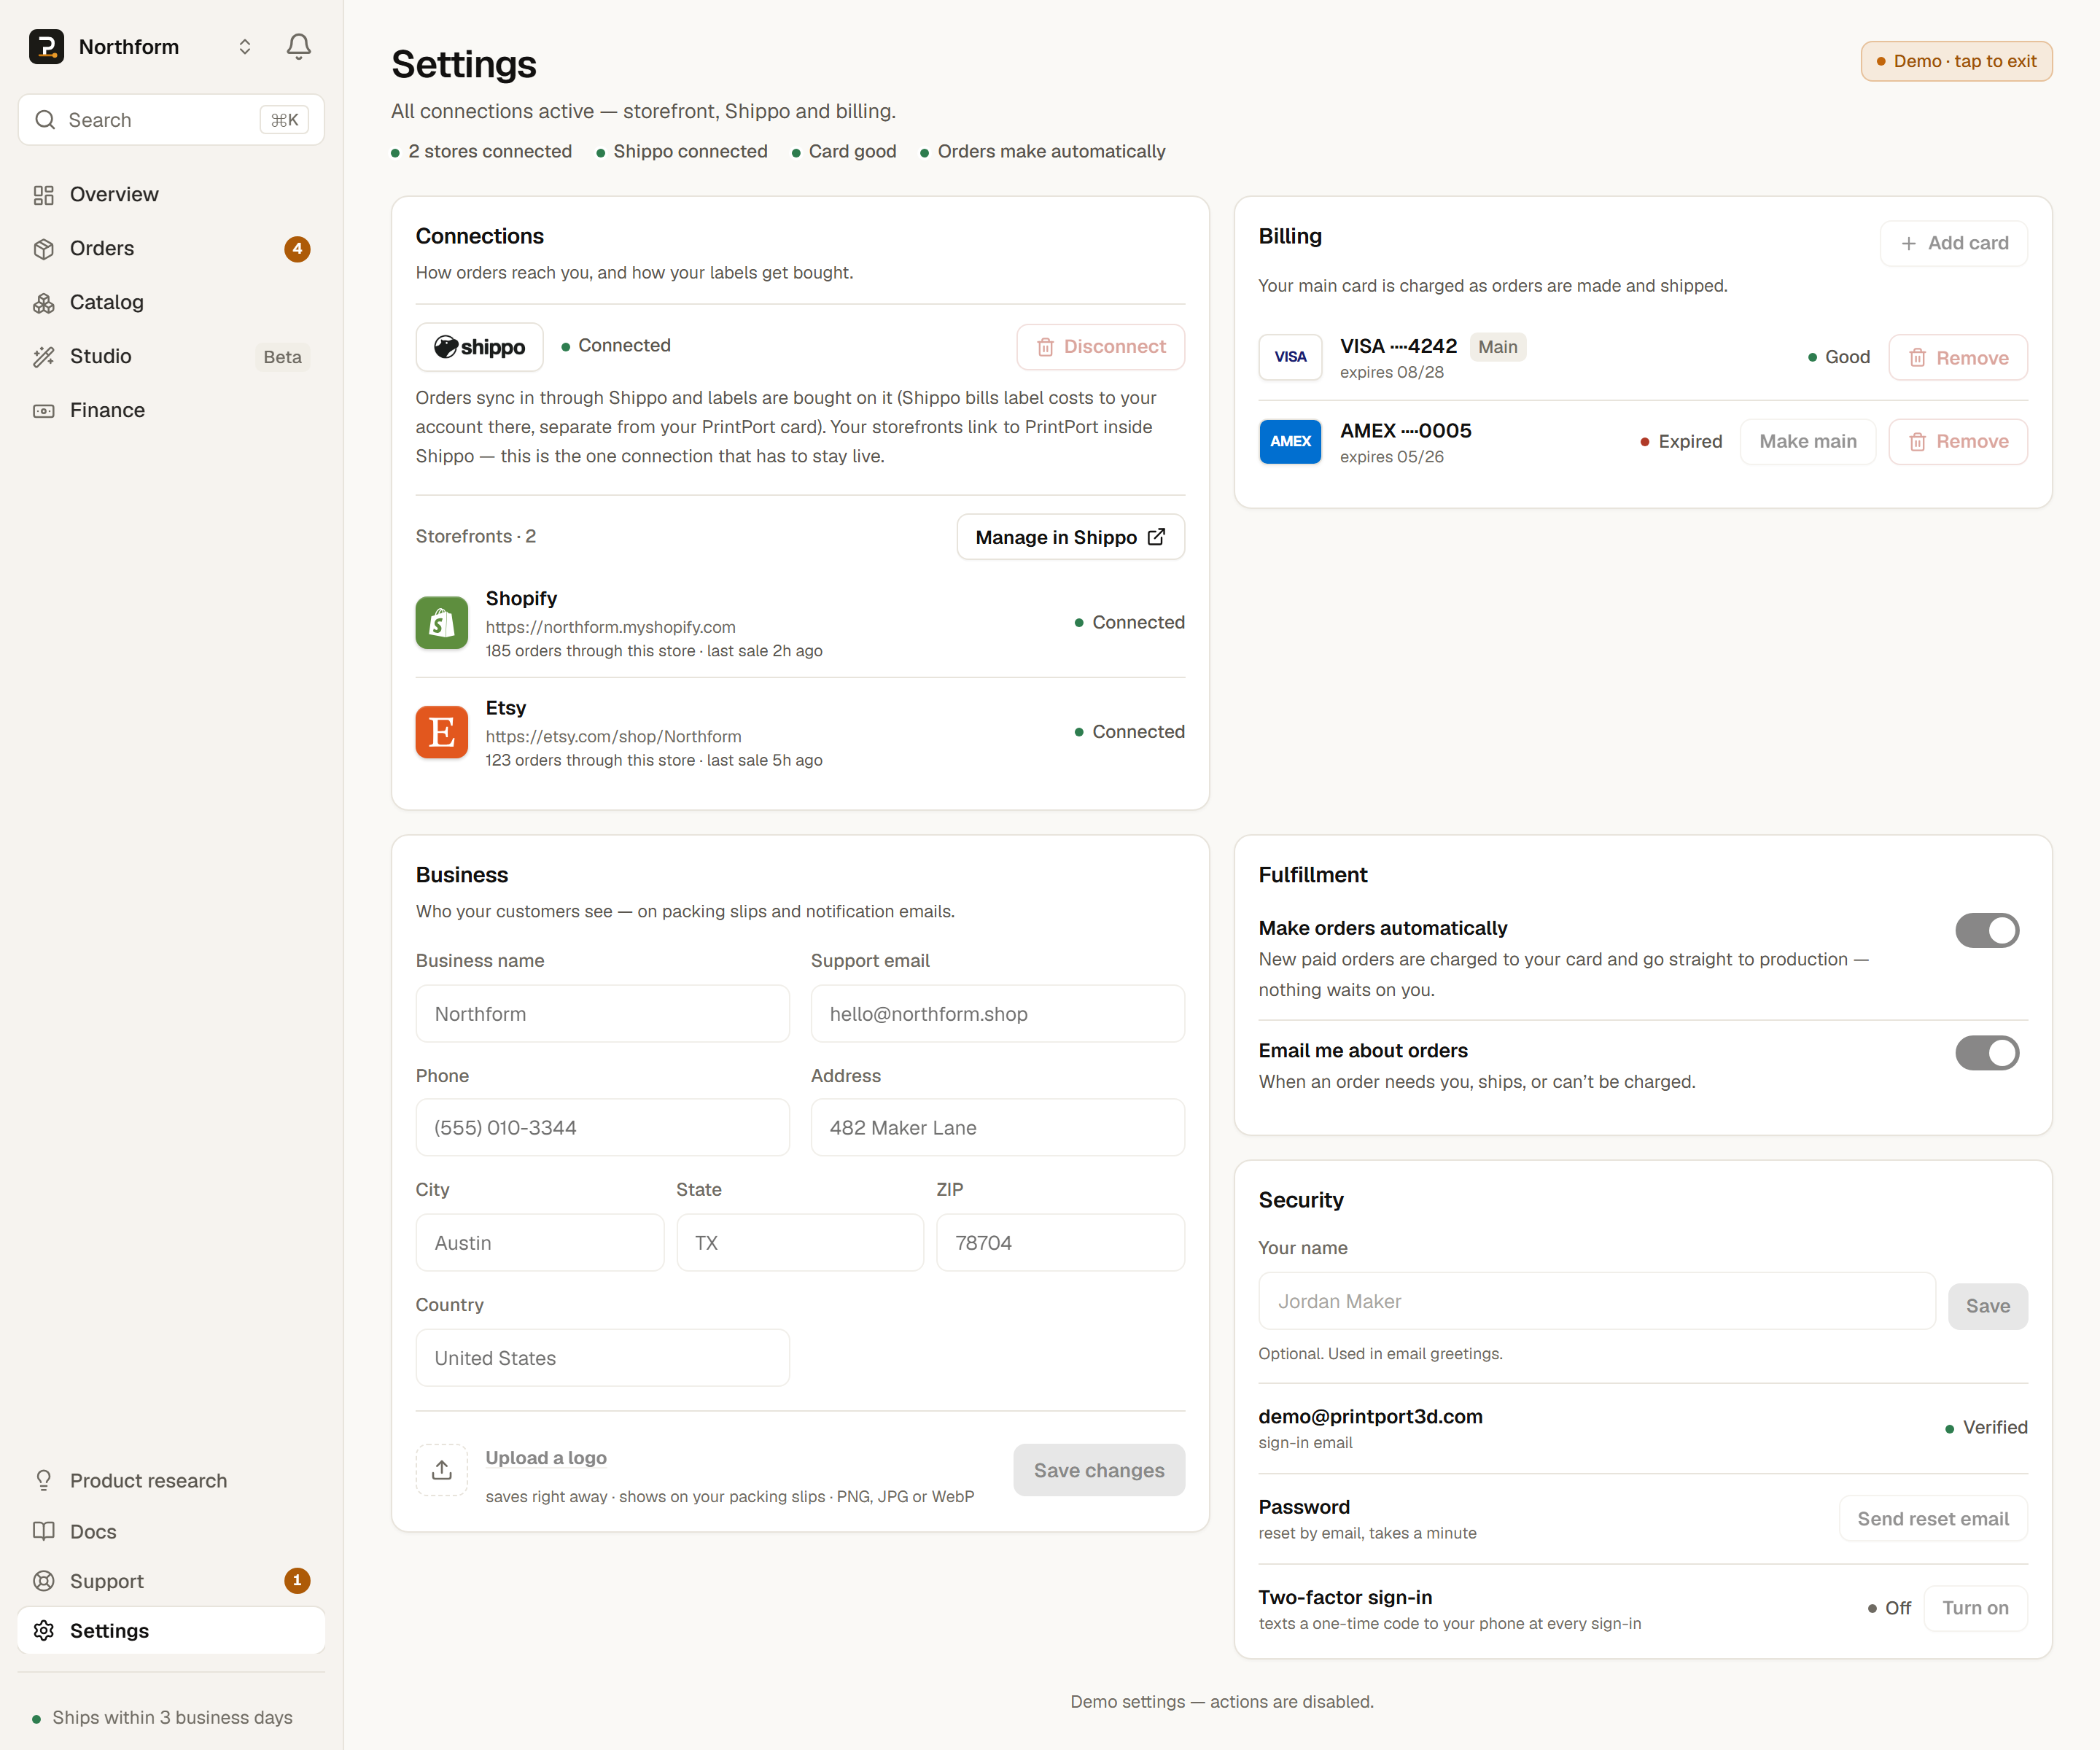Viewport: 2100px width, 1750px height.
Task: Open the Etsy shop URL
Action: [x=613, y=736]
